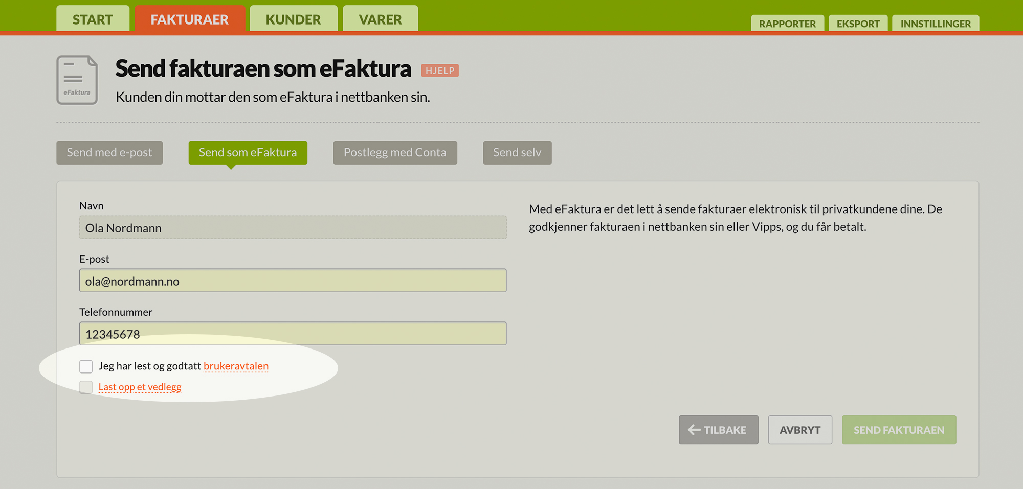Go back with the TILBAKE button
The width and height of the screenshot is (1023, 489).
coord(719,430)
